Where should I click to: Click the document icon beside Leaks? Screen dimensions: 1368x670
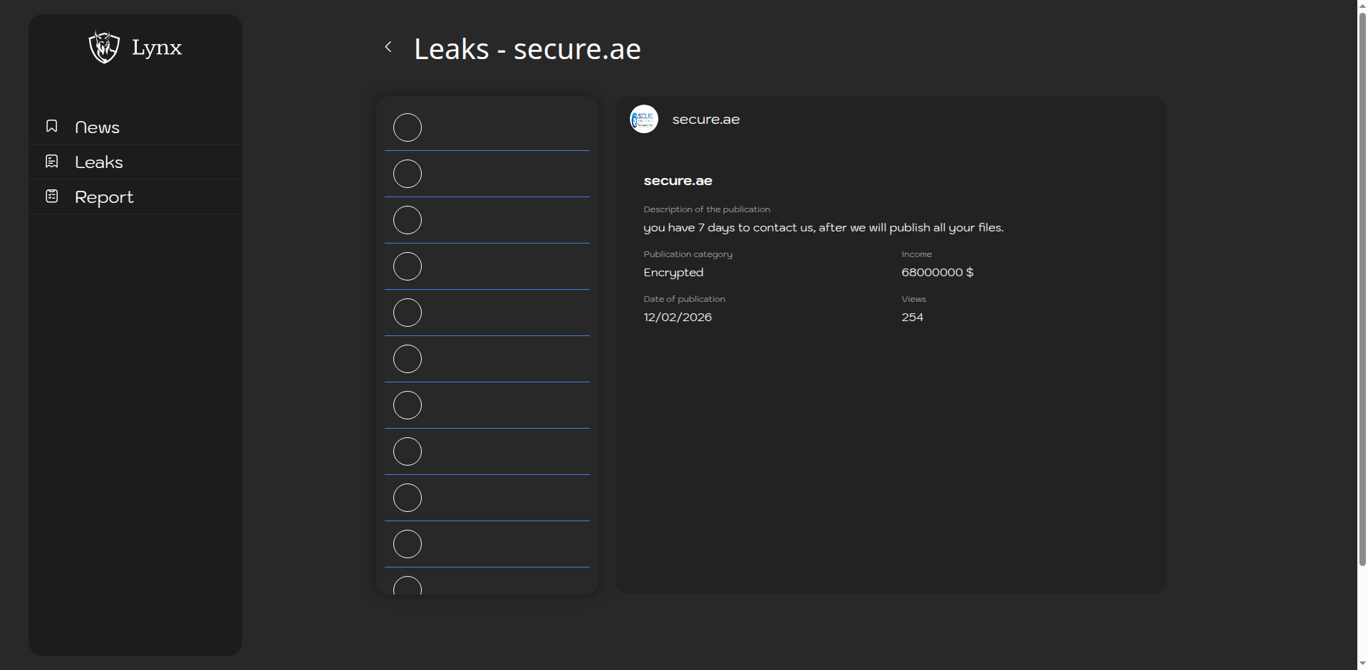[x=52, y=162]
